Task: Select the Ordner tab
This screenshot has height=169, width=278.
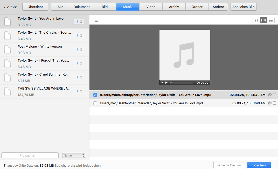Action: [x=197, y=7]
